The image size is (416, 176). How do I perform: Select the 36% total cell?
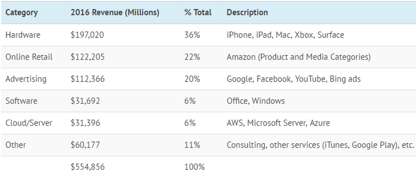point(192,35)
